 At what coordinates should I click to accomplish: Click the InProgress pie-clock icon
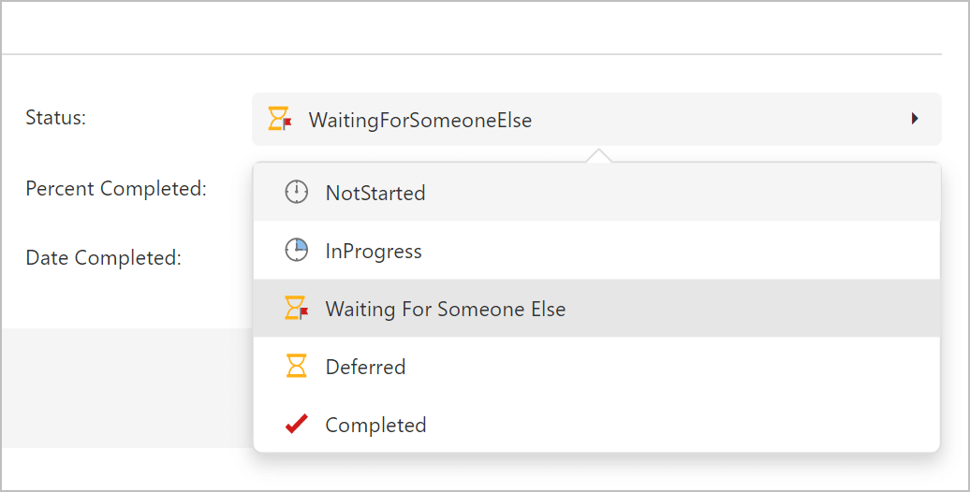click(296, 251)
